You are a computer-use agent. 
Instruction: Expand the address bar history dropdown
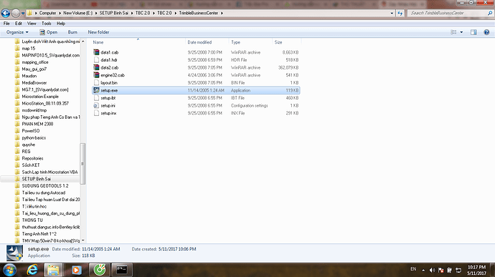pos(392,13)
